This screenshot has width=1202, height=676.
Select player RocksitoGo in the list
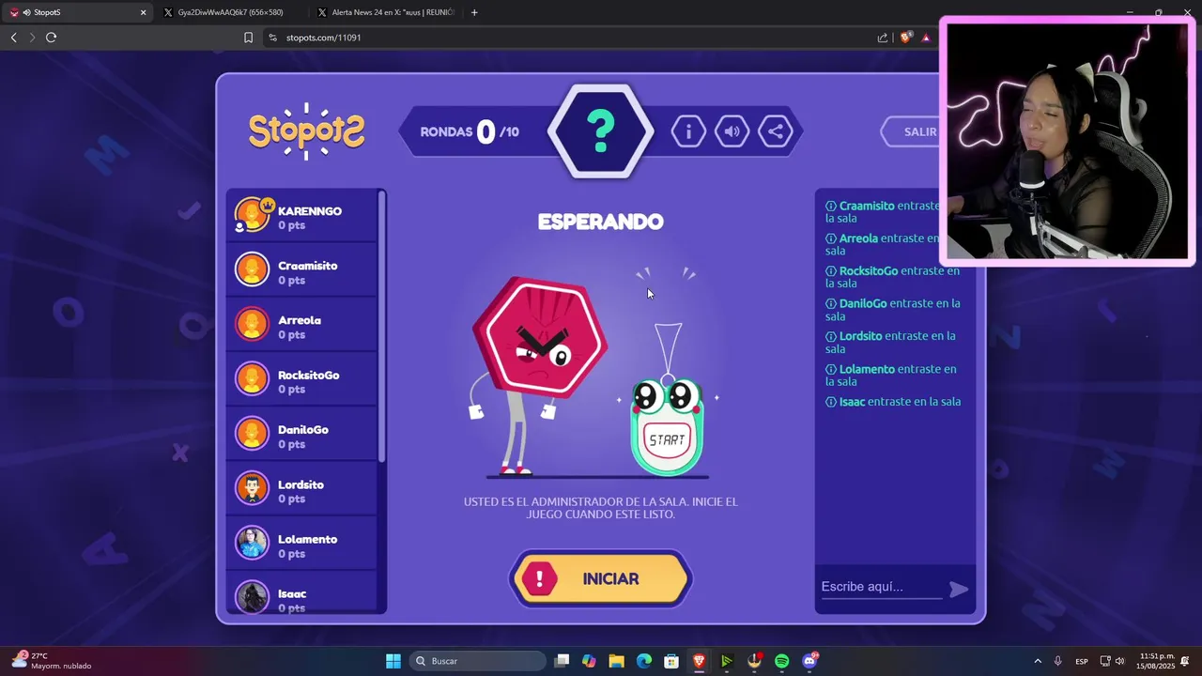click(301, 380)
